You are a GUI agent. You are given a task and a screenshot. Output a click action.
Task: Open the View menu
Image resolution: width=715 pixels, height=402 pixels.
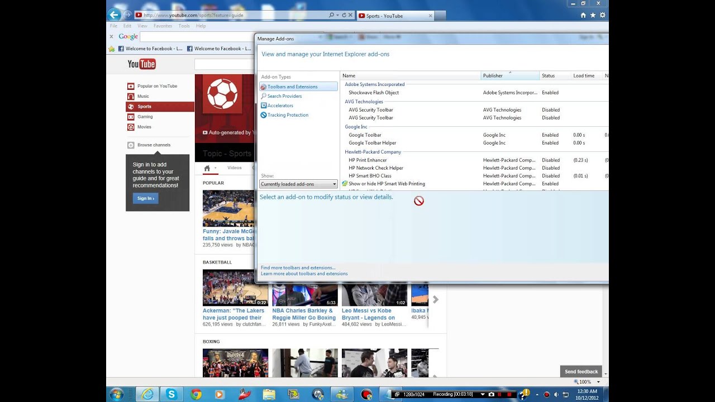click(x=142, y=26)
